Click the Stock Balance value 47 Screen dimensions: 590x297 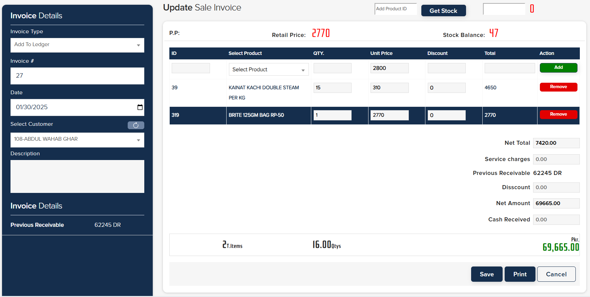coord(494,33)
